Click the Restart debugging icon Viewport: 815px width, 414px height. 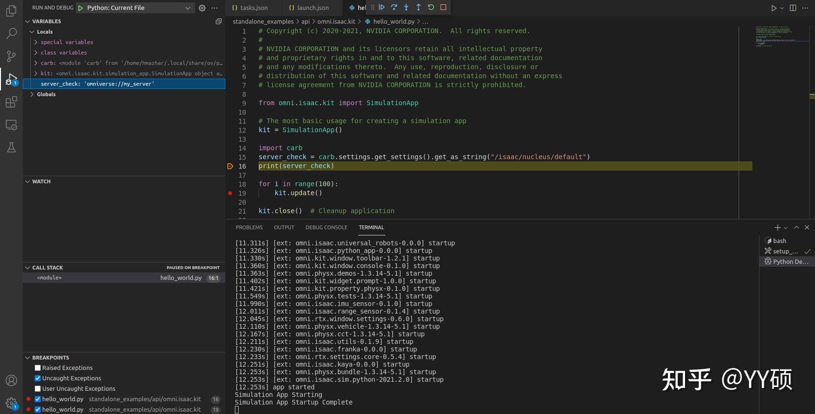431,7
